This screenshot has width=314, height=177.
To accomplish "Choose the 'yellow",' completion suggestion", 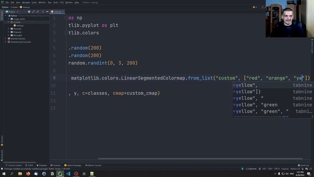I will pos(273,85).
